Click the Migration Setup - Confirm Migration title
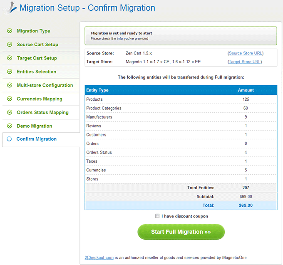The image size is (283, 265). (x=87, y=8)
